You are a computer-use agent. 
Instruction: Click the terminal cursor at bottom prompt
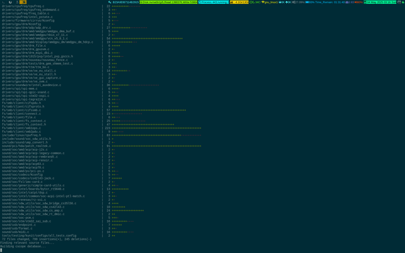pyautogui.click(x=1, y=250)
